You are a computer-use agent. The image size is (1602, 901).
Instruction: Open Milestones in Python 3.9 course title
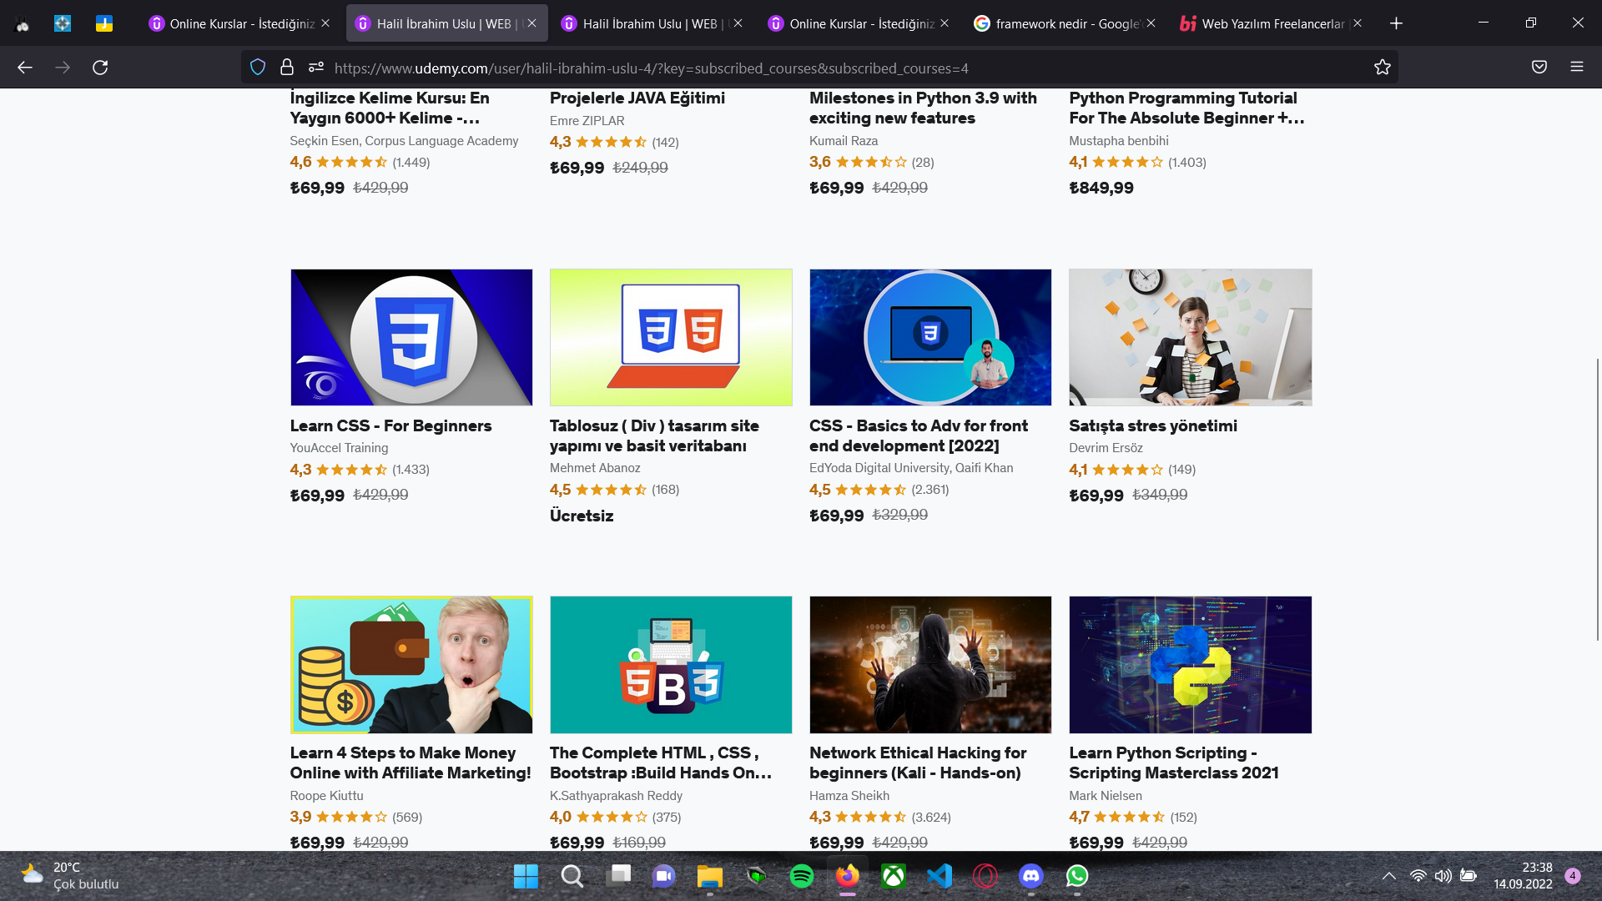tap(923, 108)
